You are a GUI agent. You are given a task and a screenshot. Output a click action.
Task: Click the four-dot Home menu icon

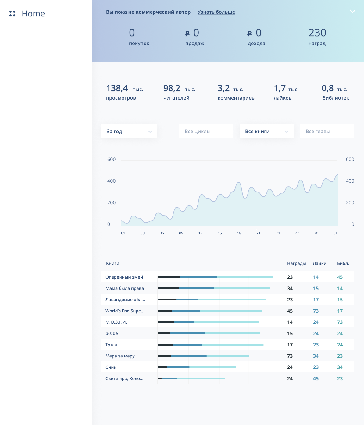pos(12,14)
